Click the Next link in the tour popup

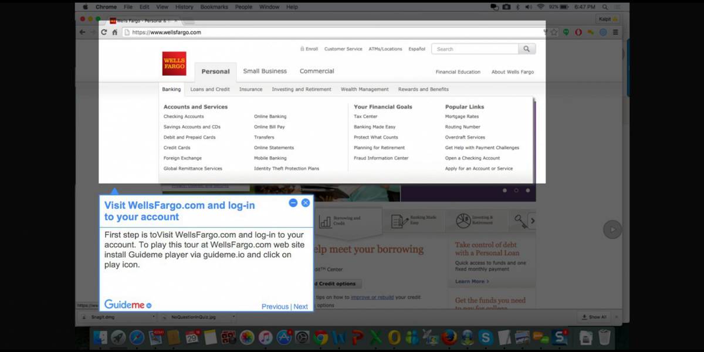300,306
